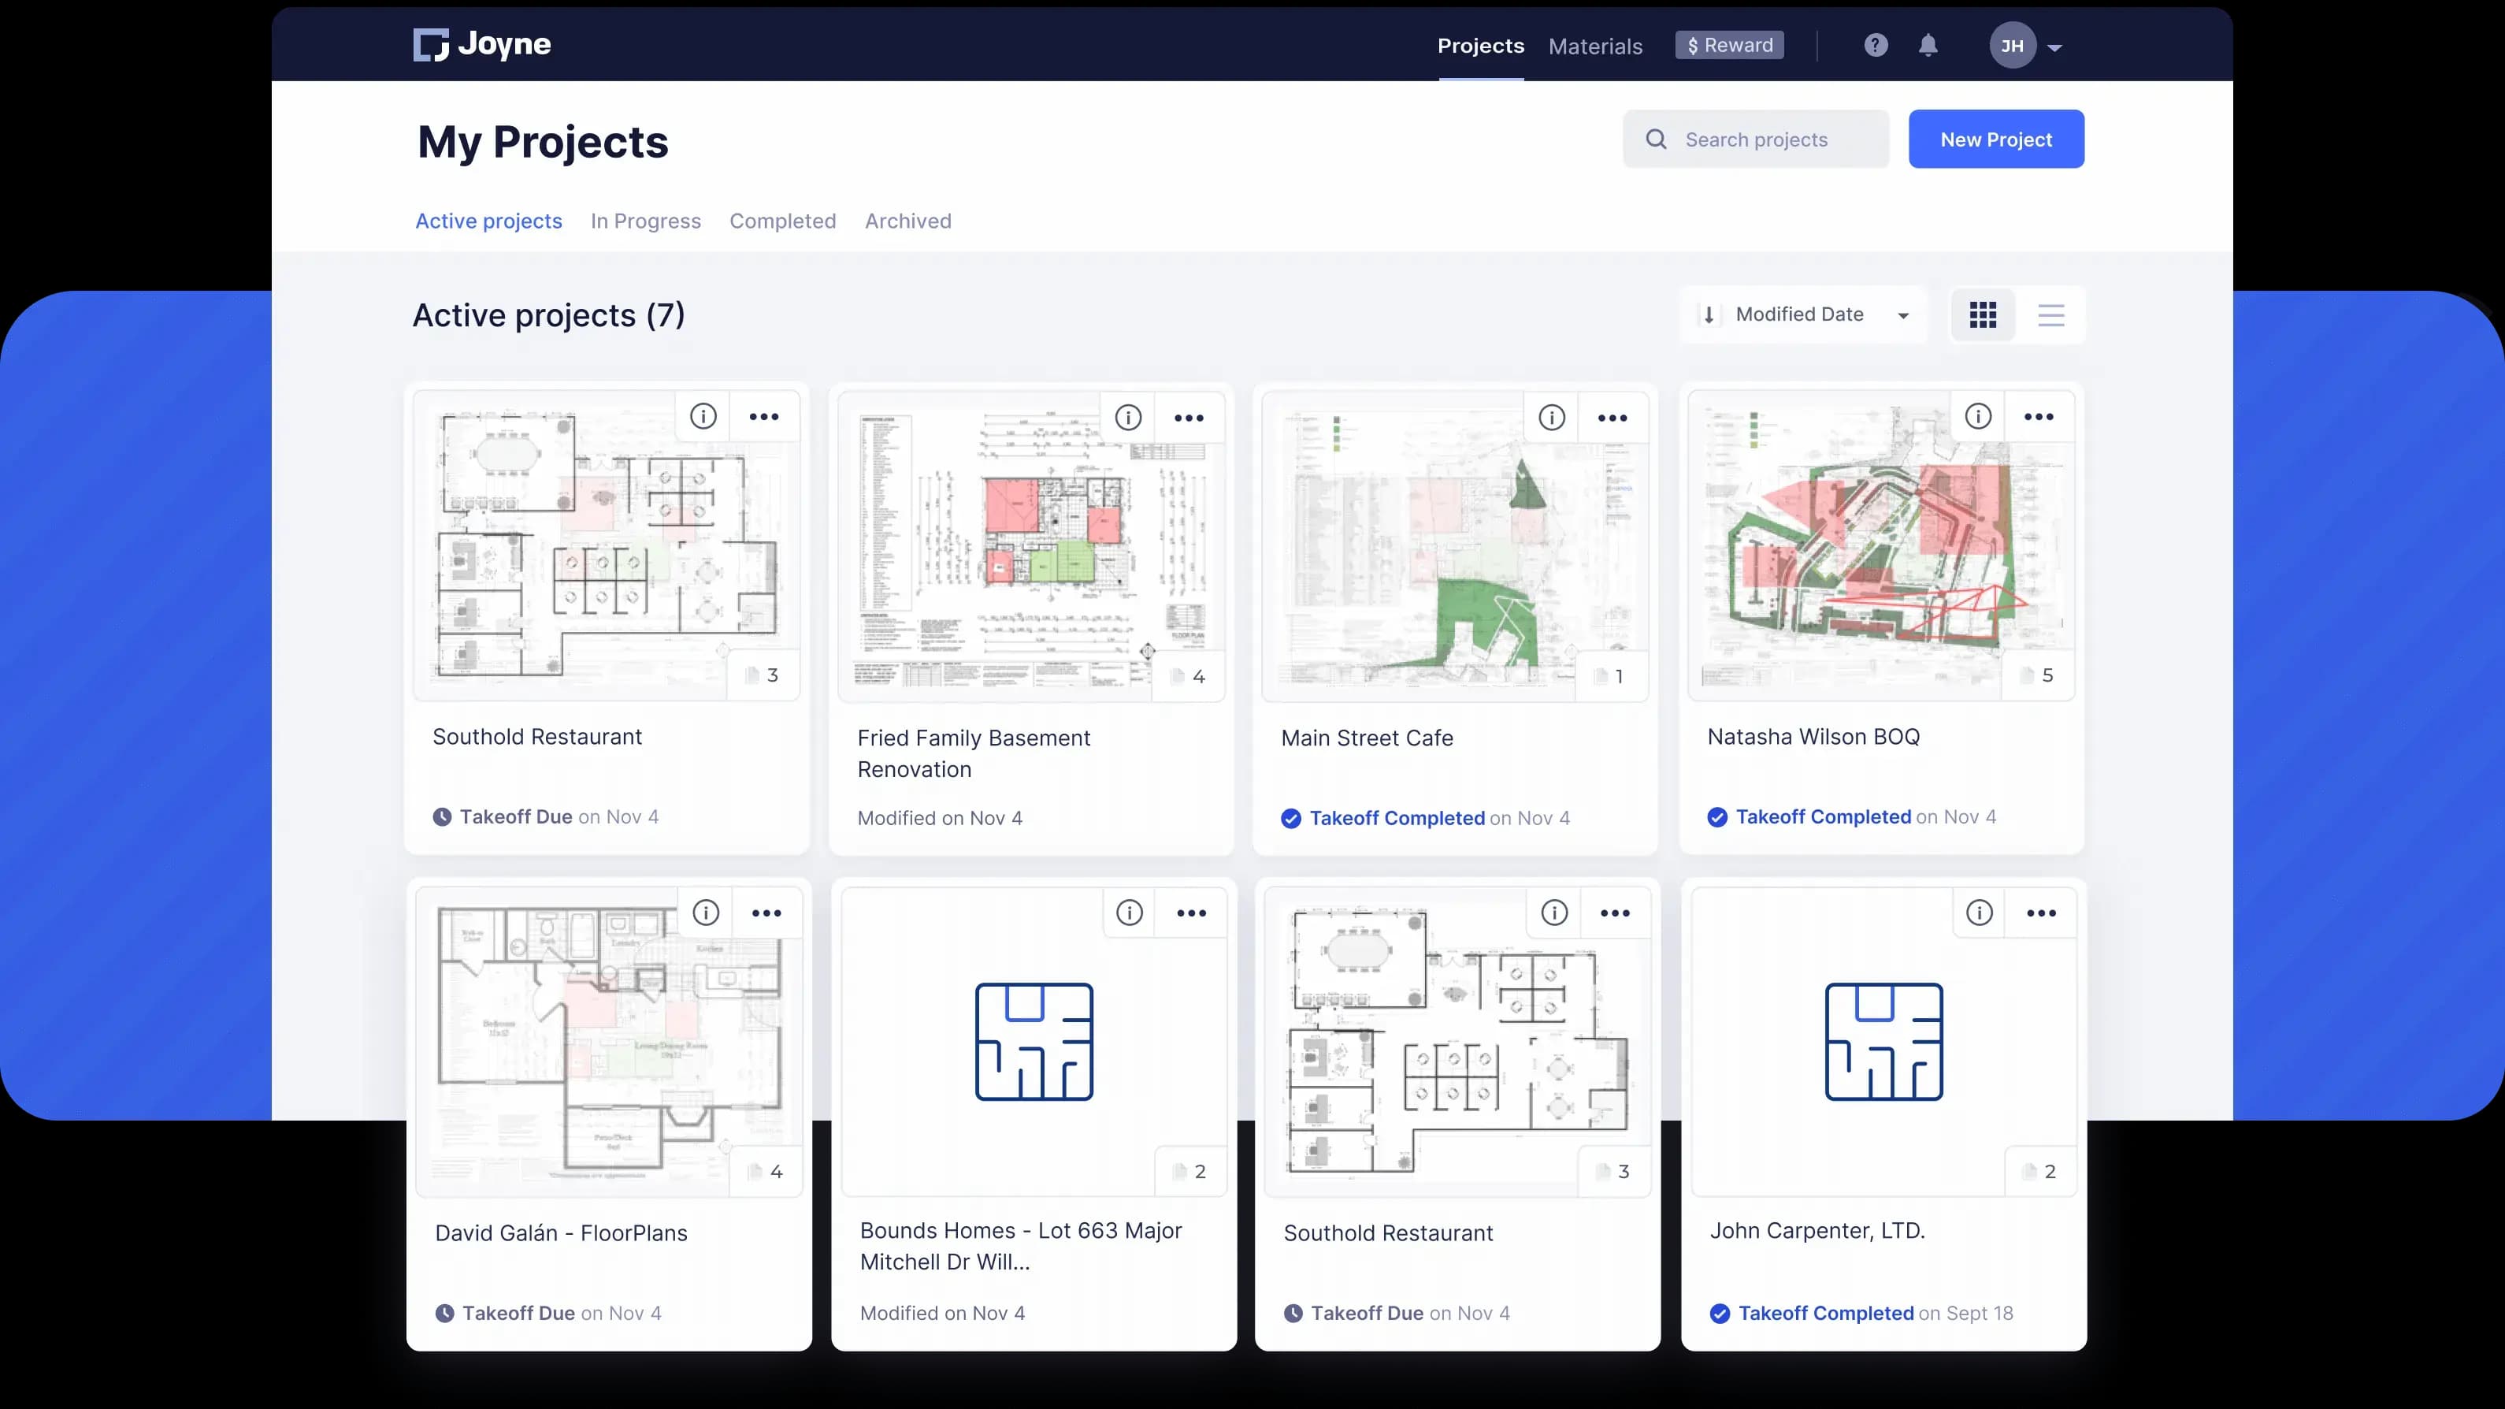Open the Archived projects tab

click(907, 221)
